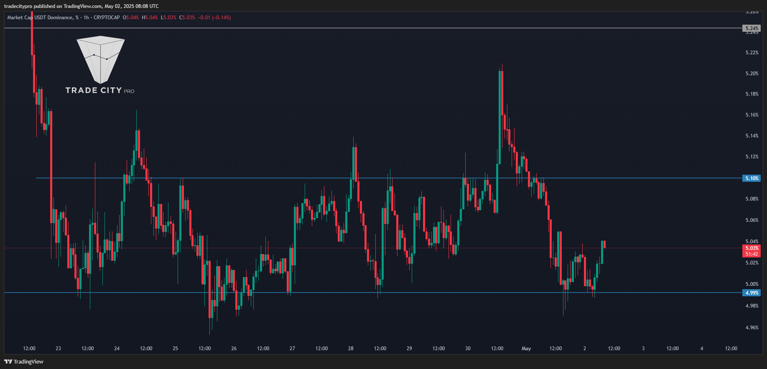Click the open value O5.04% in the legend

(131, 18)
